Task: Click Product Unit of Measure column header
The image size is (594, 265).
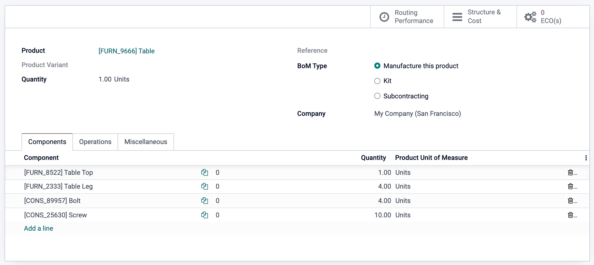Action: 432,158
